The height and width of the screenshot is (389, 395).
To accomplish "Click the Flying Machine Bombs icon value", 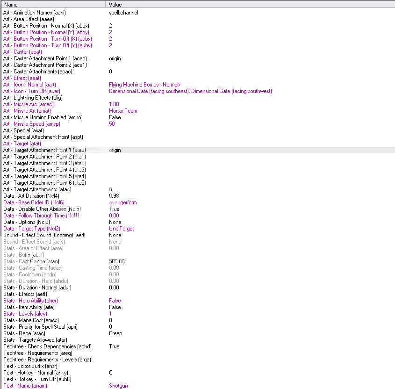I will tap(144, 85).
